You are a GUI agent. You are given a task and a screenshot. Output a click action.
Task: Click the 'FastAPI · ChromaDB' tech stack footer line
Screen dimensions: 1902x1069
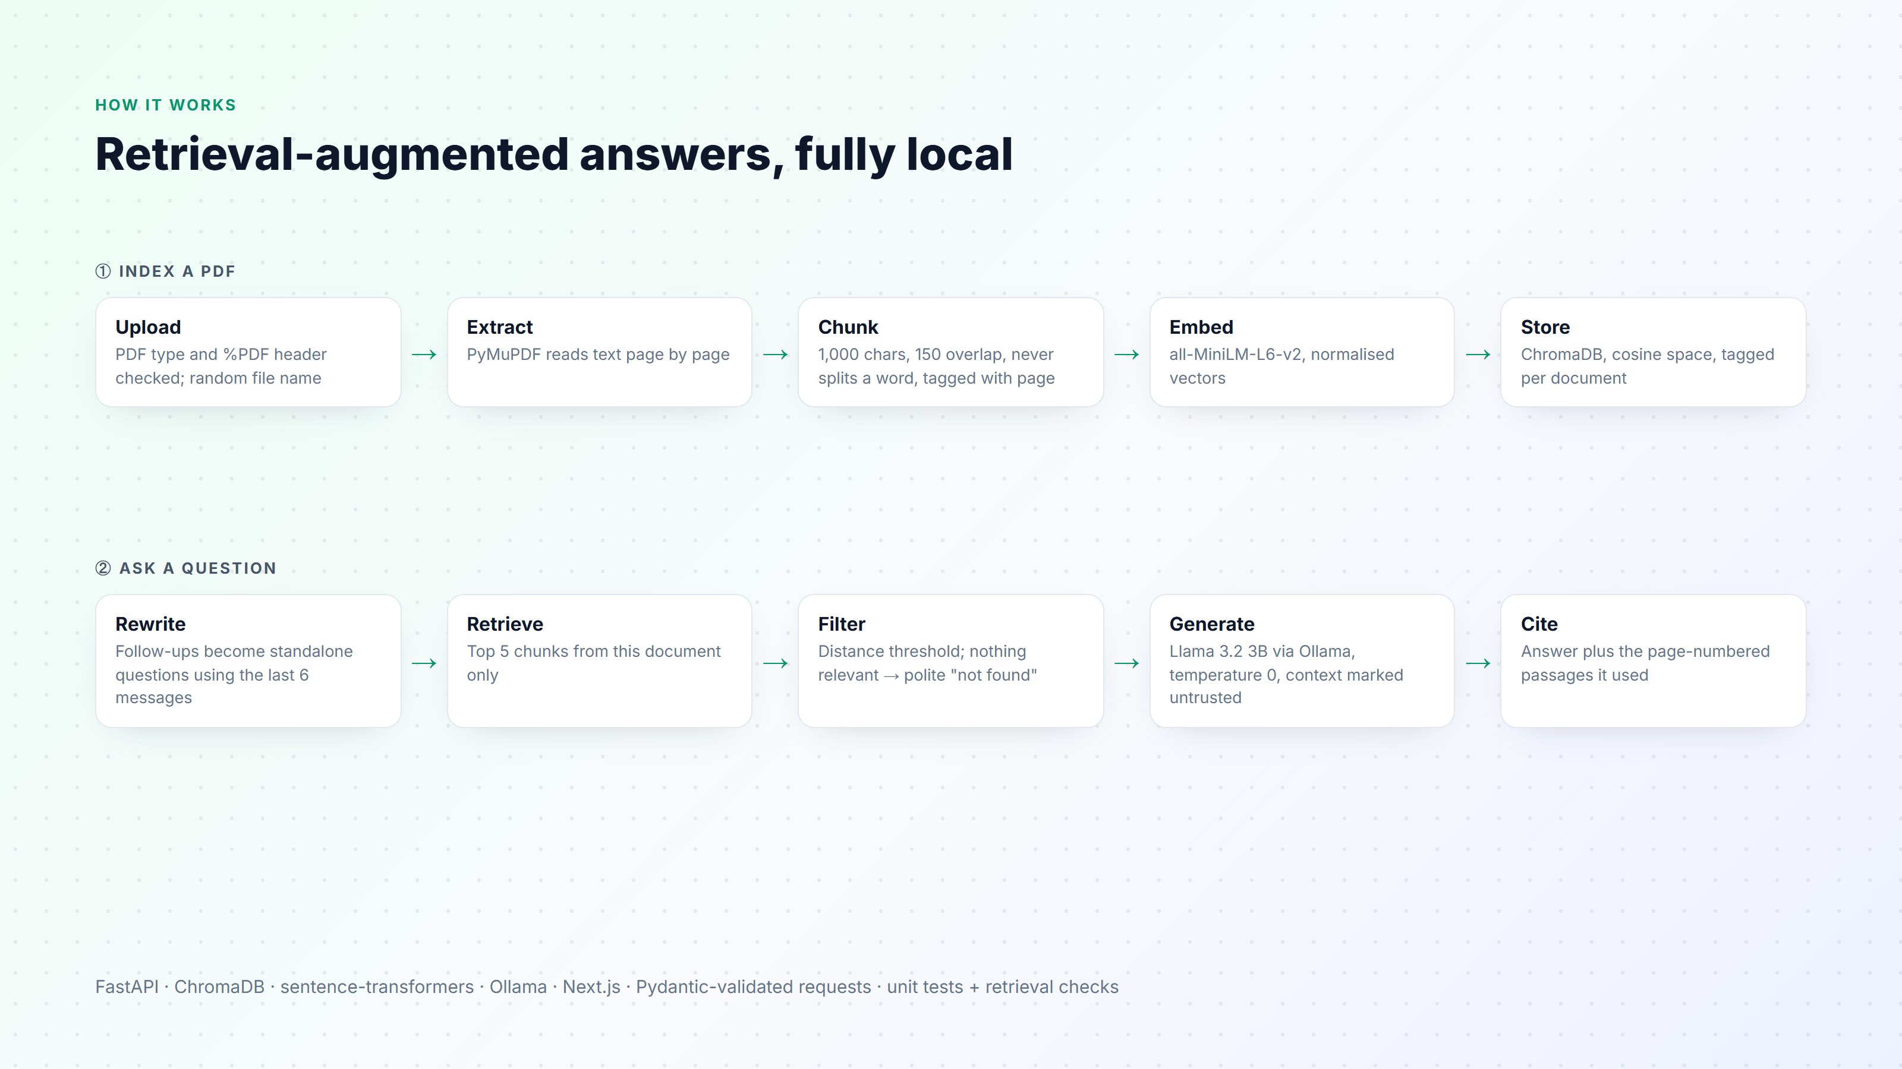(x=607, y=986)
